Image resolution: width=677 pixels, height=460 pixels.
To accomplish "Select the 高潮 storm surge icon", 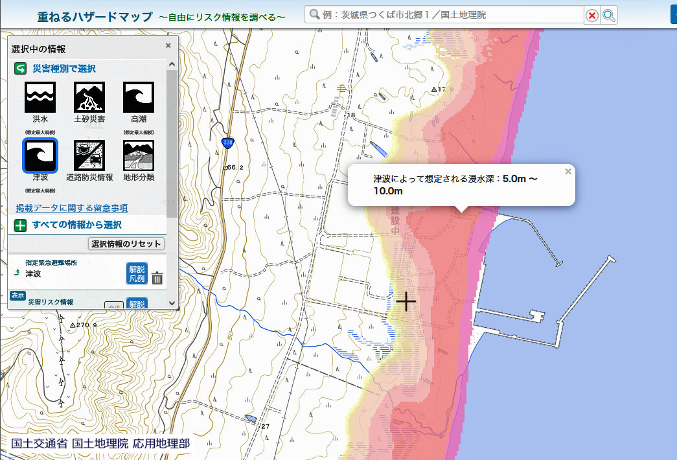I will [139, 97].
